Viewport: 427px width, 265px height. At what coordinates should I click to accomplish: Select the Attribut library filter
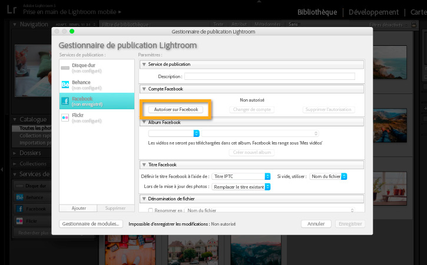point(239,25)
